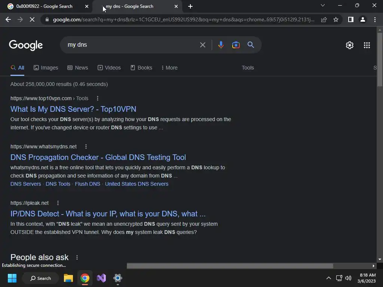View site information via the lock icon

(x=47, y=19)
